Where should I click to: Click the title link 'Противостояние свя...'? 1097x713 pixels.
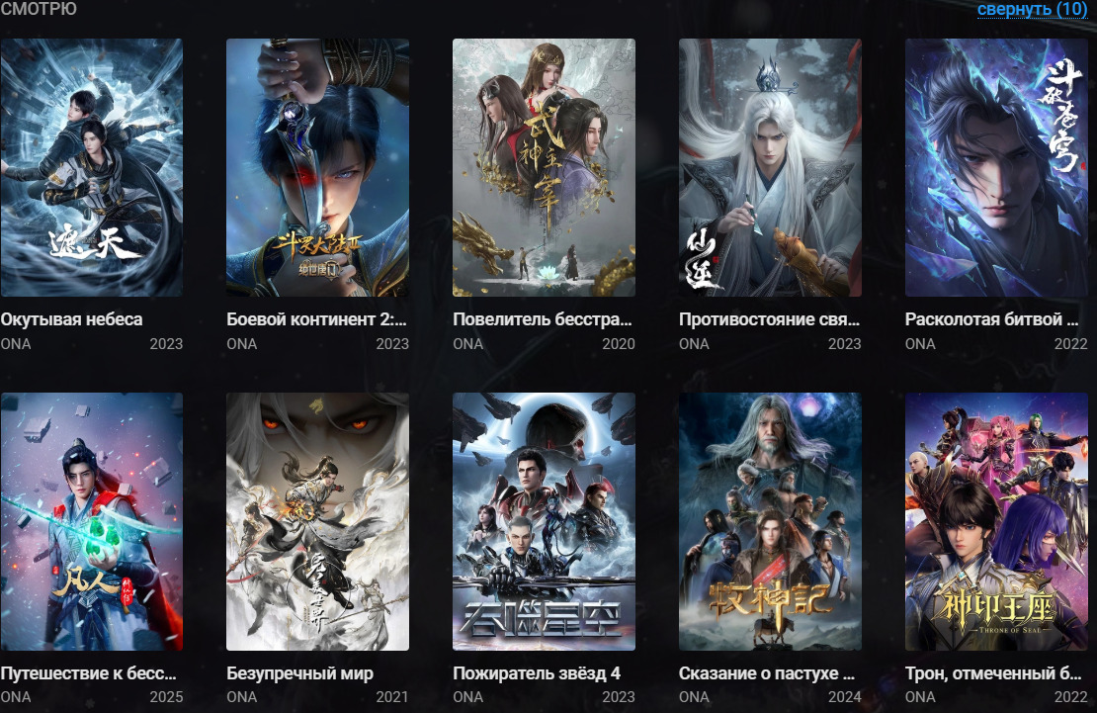[x=769, y=319]
